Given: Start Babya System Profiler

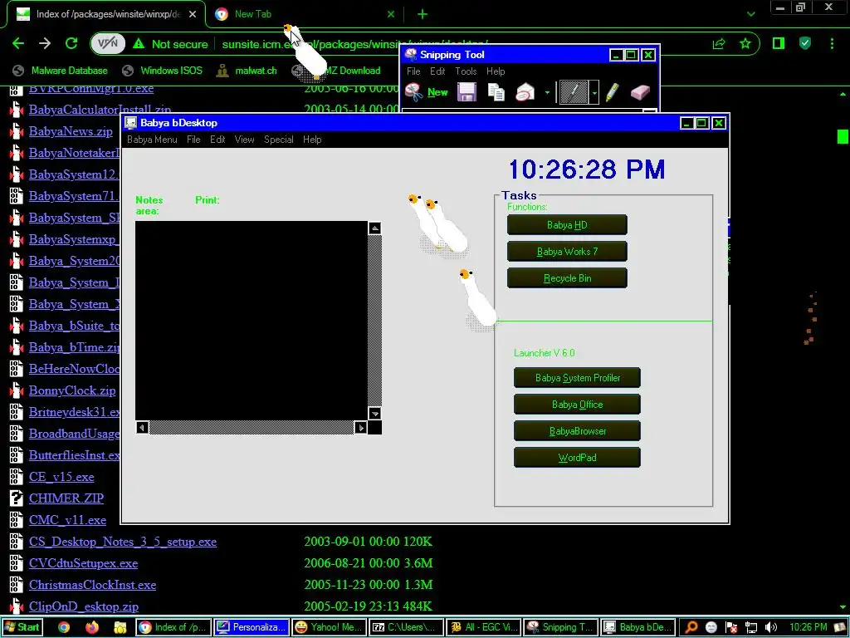Looking at the screenshot, I should pos(577,378).
